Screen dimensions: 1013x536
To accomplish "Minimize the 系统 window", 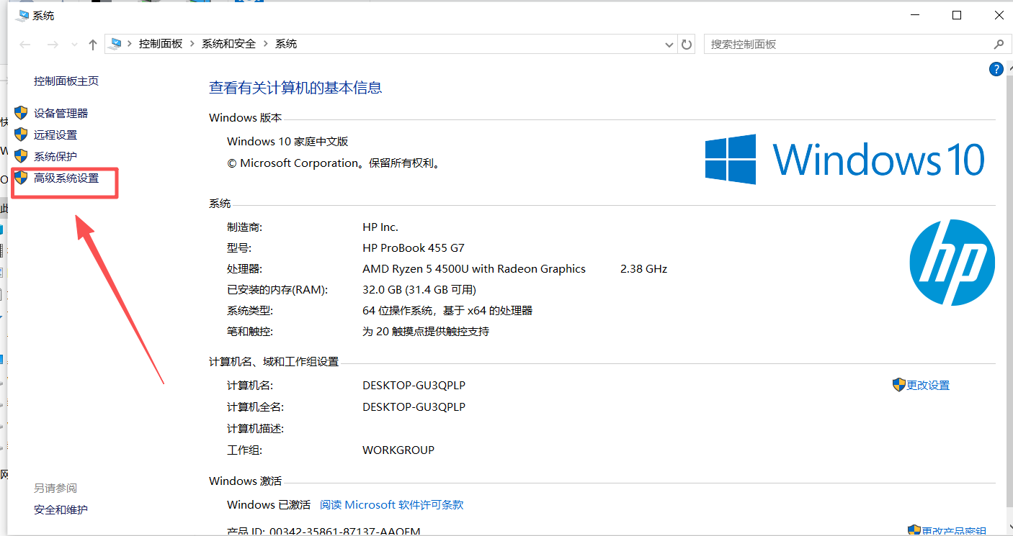I will 915,15.
